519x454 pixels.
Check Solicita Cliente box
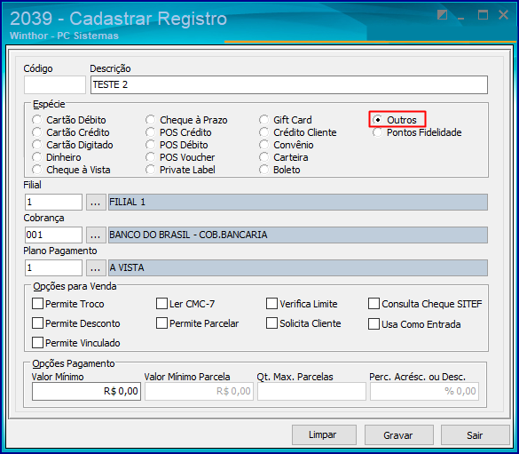271,323
